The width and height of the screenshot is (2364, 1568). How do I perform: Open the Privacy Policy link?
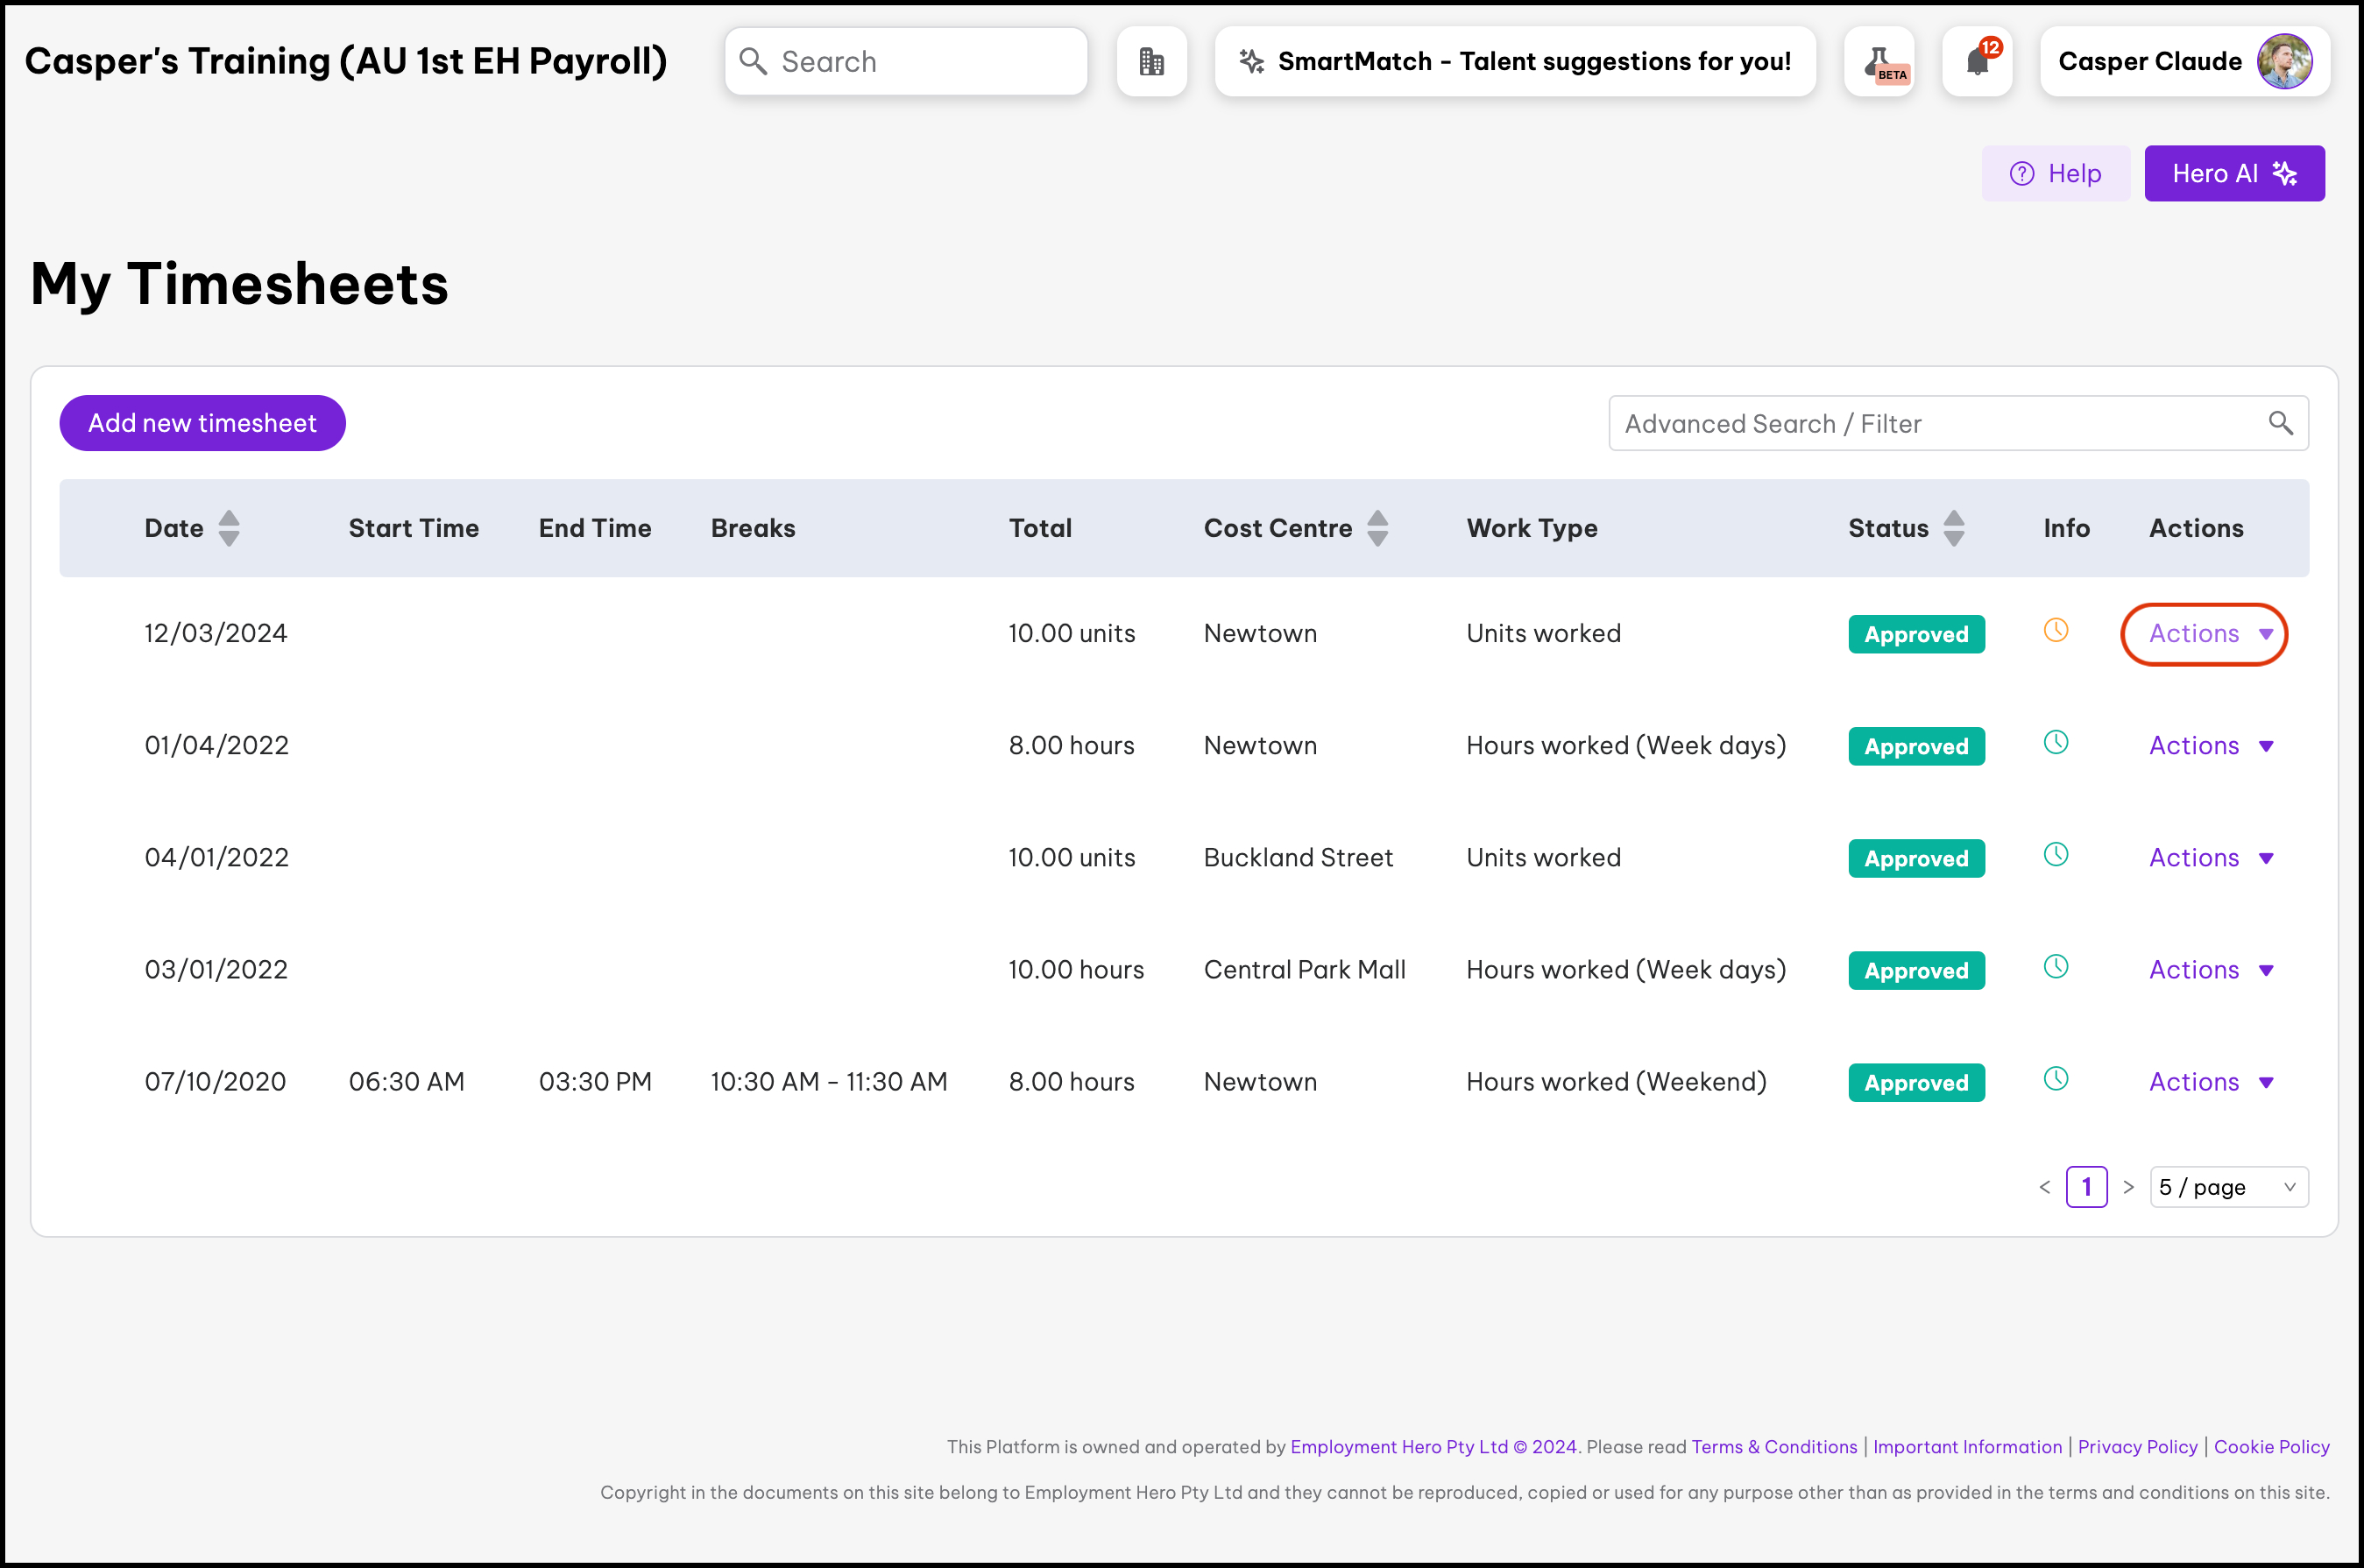(2137, 1446)
